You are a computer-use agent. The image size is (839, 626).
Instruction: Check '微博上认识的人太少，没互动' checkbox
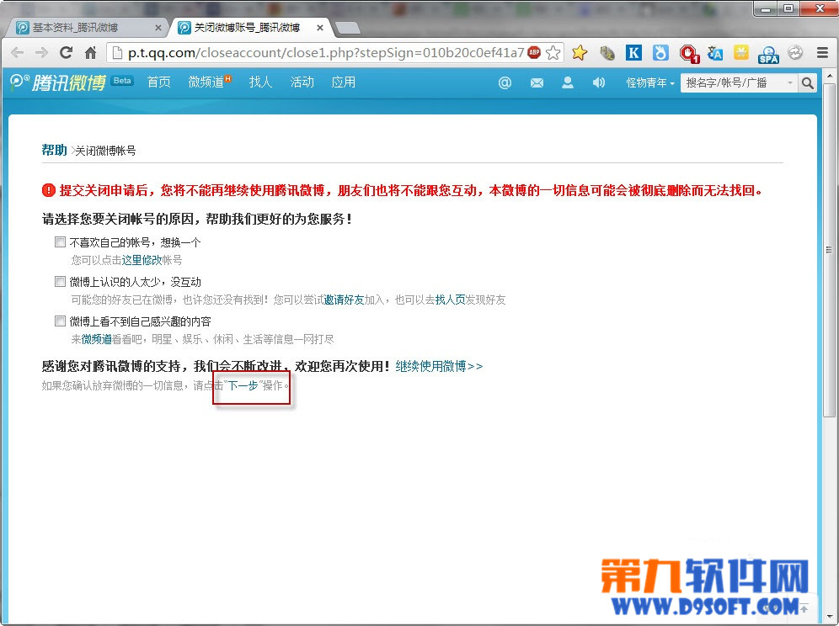click(x=60, y=282)
